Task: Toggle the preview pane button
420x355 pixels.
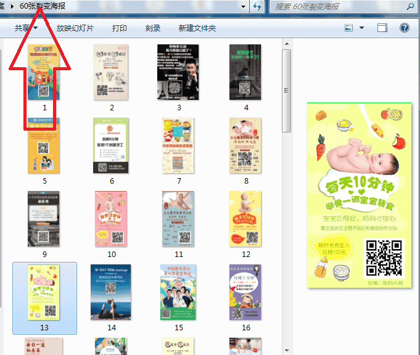Action: coord(382,28)
